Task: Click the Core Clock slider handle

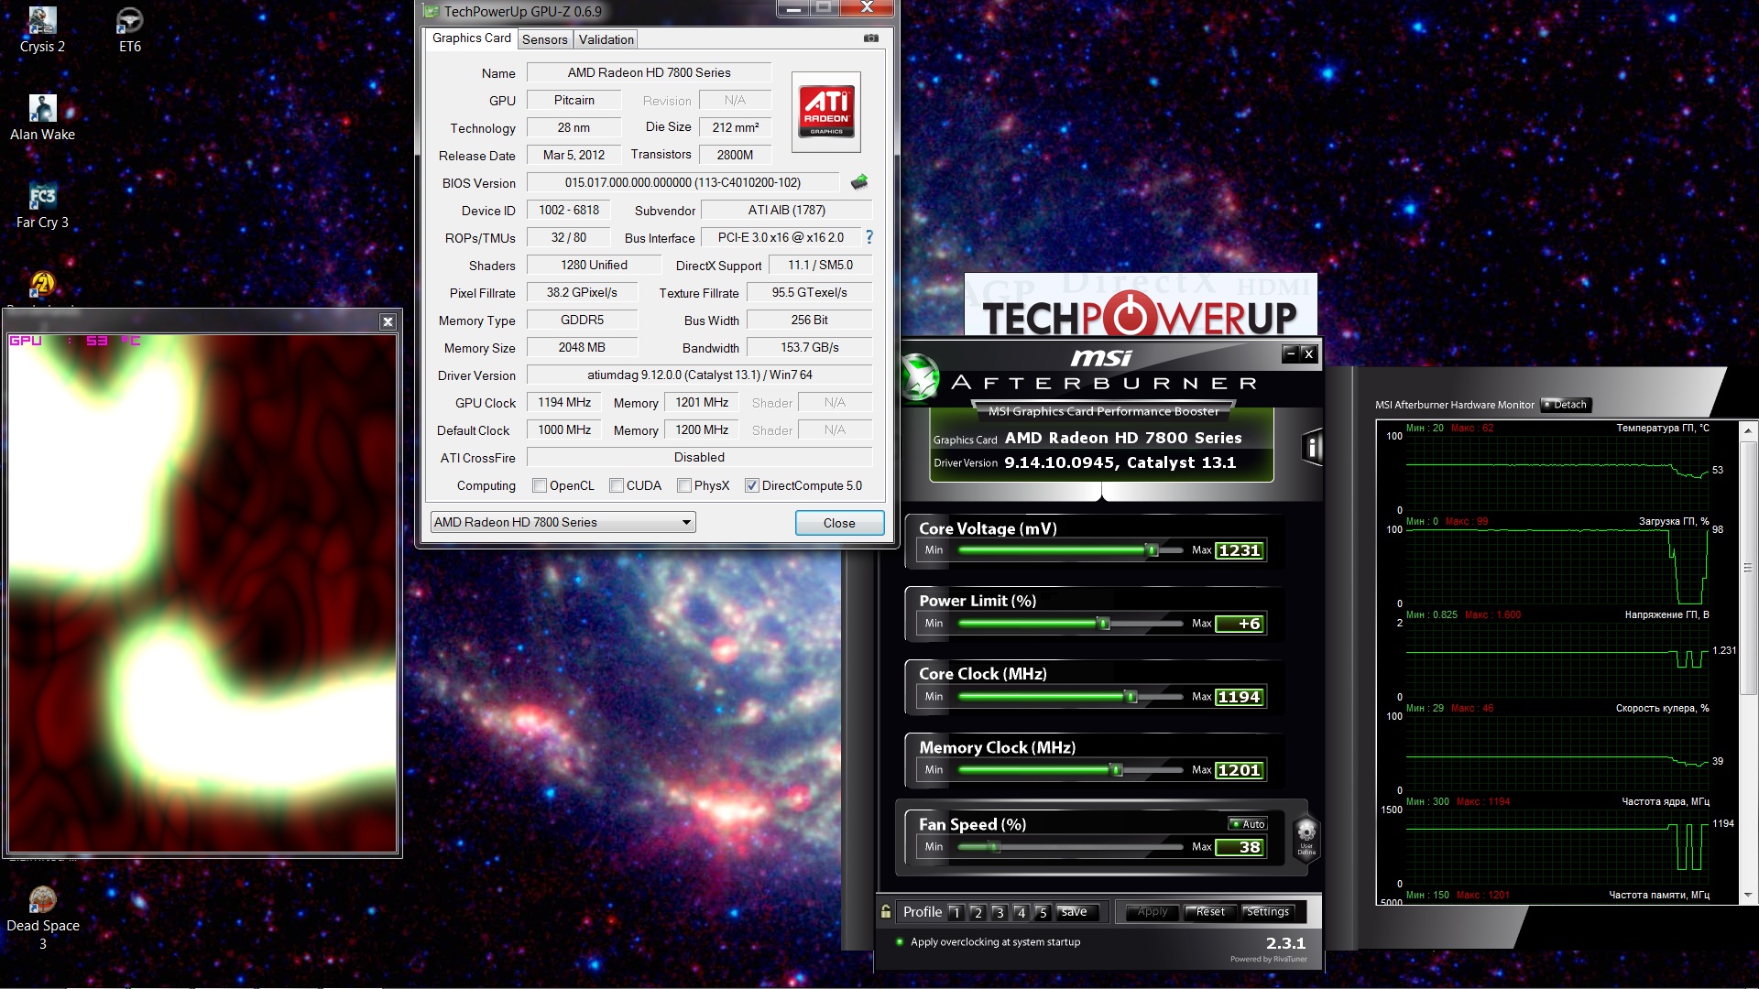Action: 1131,697
